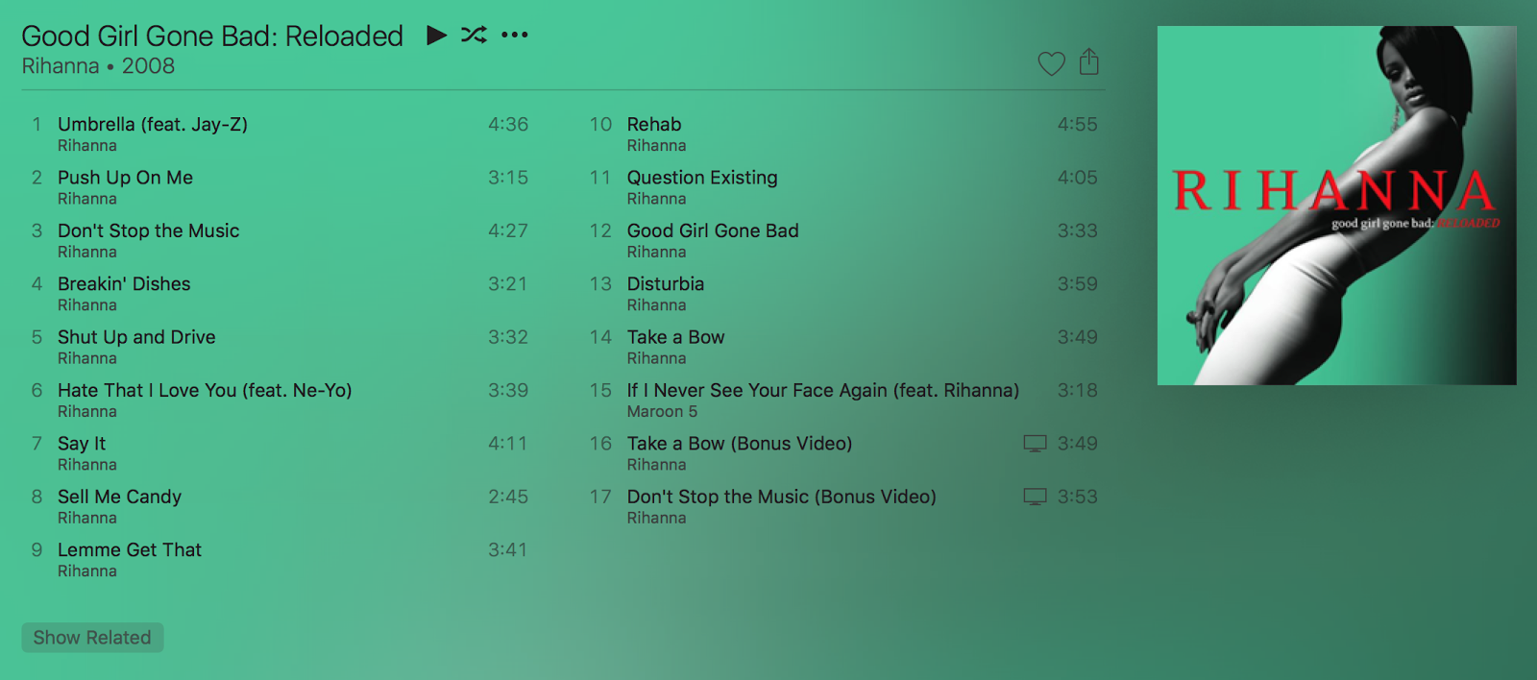Open the Rihanna album artwork
Screen dimensions: 1537x680
click(x=1336, y=206)
